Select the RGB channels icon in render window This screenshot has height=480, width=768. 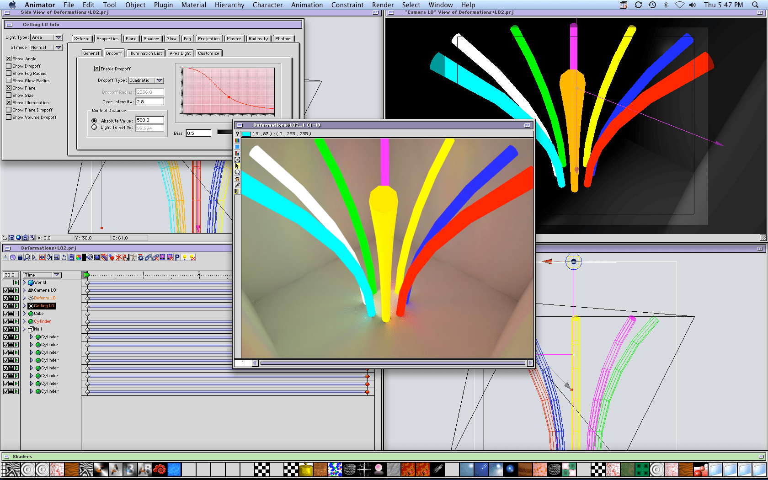237,140
